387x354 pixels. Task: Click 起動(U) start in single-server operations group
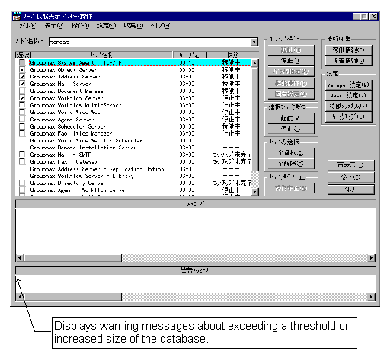291,50
